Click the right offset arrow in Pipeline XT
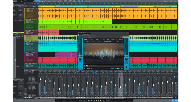 (118, 40)
